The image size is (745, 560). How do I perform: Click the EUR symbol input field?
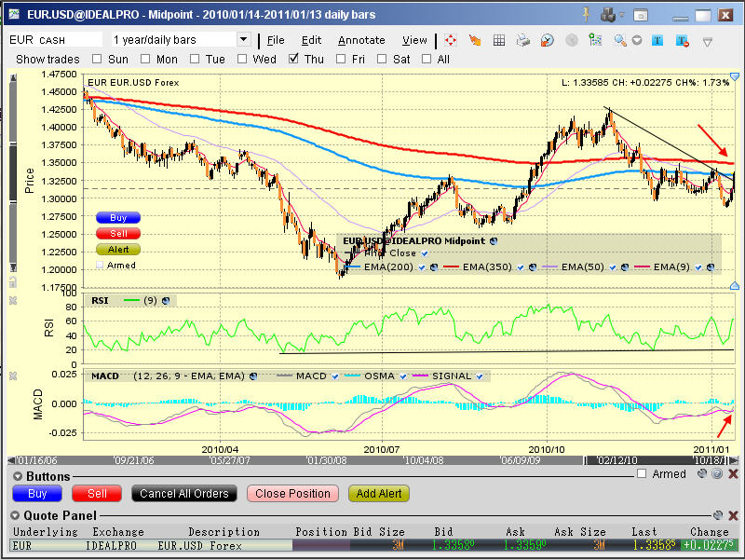54,40
